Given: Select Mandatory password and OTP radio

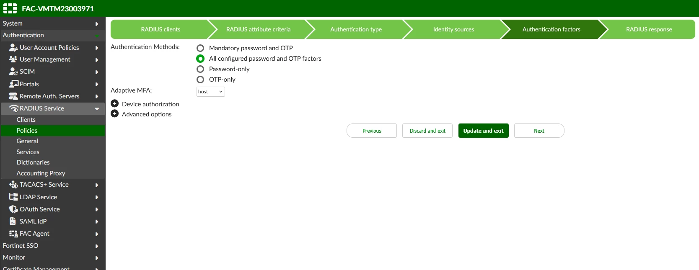Looking at the screenshot, I should [x=200, y=48].
